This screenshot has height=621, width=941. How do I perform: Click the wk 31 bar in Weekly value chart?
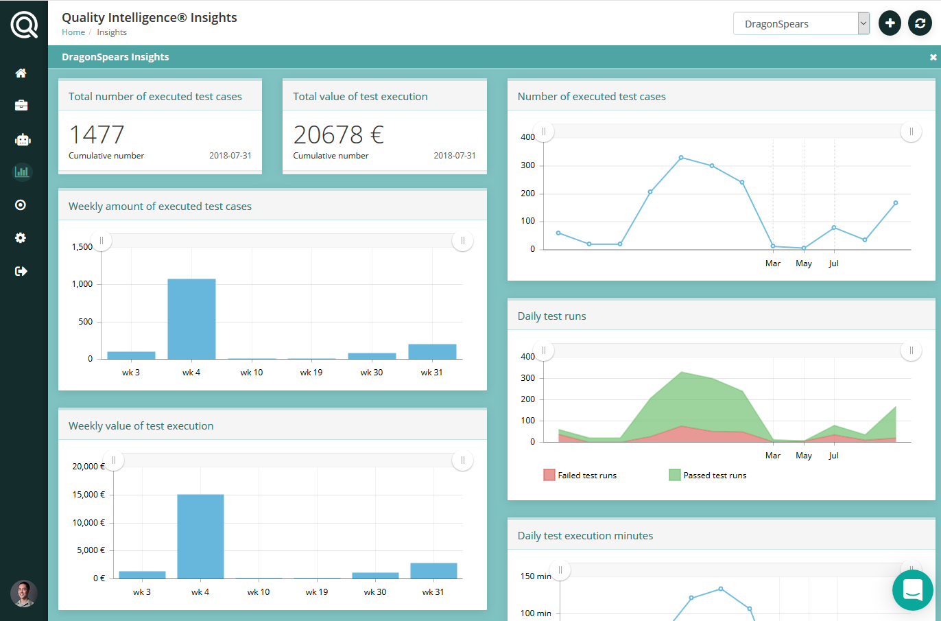[x=433, y=571]
